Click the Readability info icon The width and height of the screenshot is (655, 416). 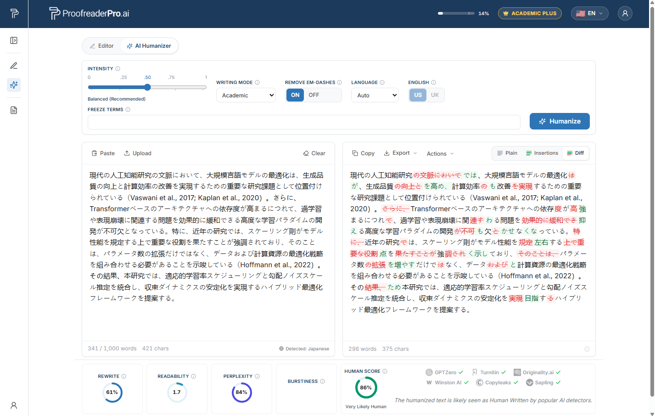click(193, 377)
